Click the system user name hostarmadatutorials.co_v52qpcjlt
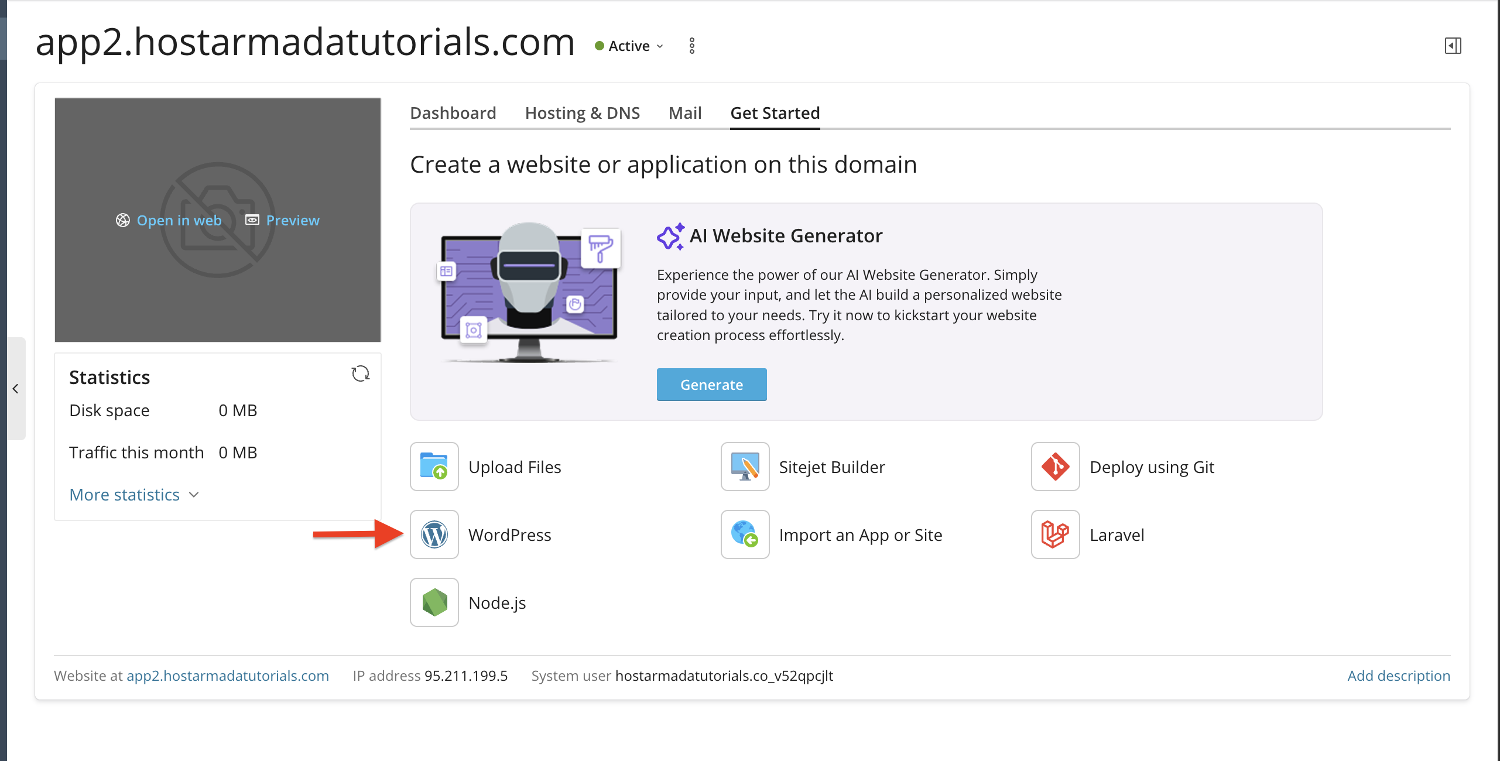 coord(724,676)
